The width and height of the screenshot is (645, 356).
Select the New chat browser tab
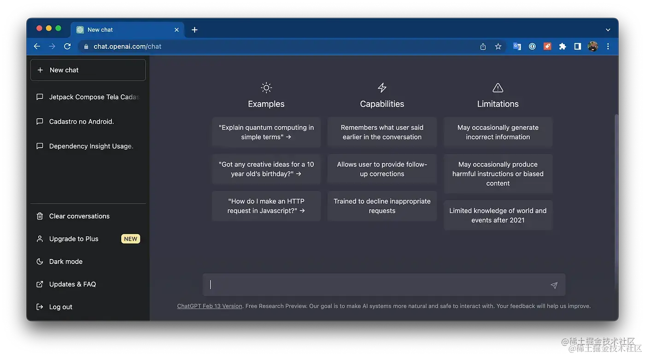pyautogui.click(x=128, y=30)
